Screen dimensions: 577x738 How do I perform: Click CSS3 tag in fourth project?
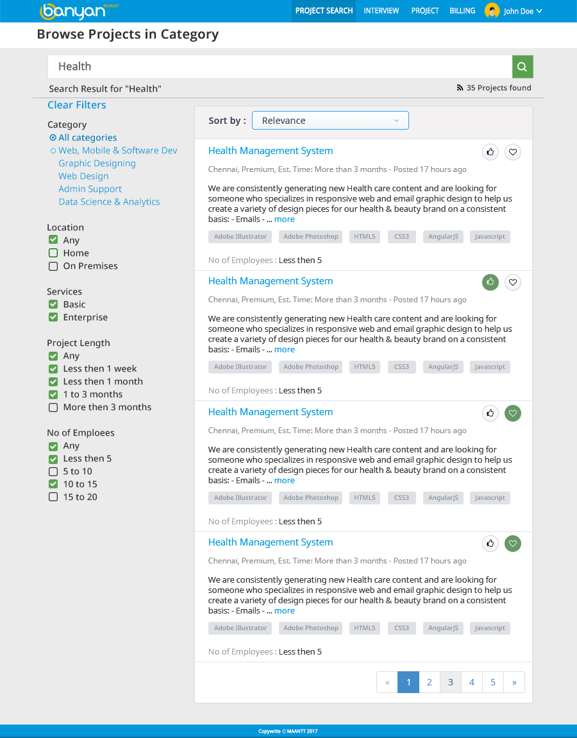click(x=401, y=628)
